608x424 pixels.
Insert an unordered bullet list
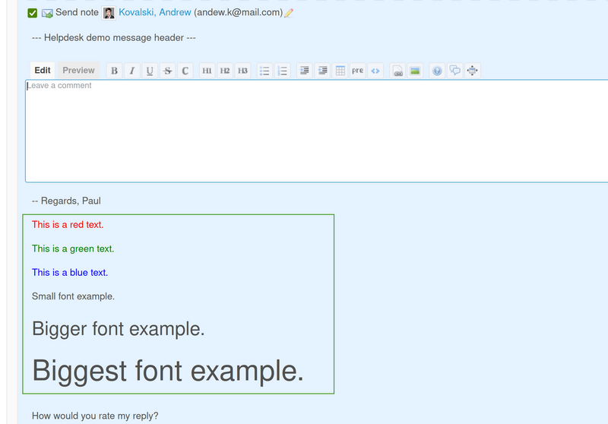265,71
